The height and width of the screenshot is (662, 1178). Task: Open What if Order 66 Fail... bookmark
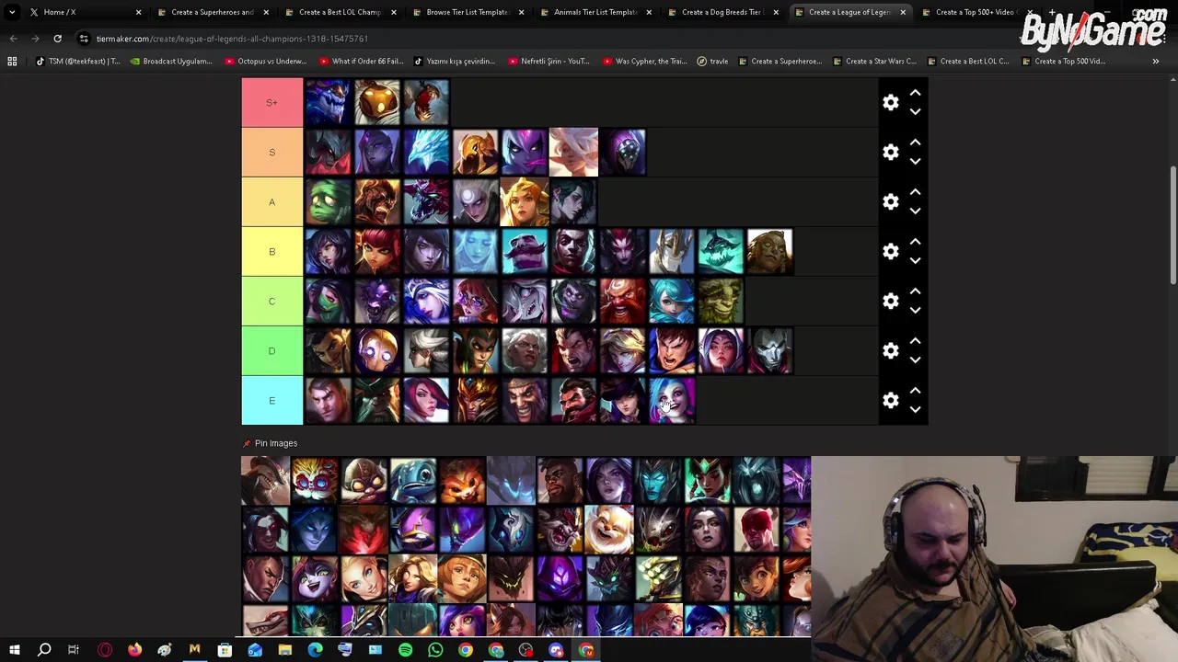[361, 62]
